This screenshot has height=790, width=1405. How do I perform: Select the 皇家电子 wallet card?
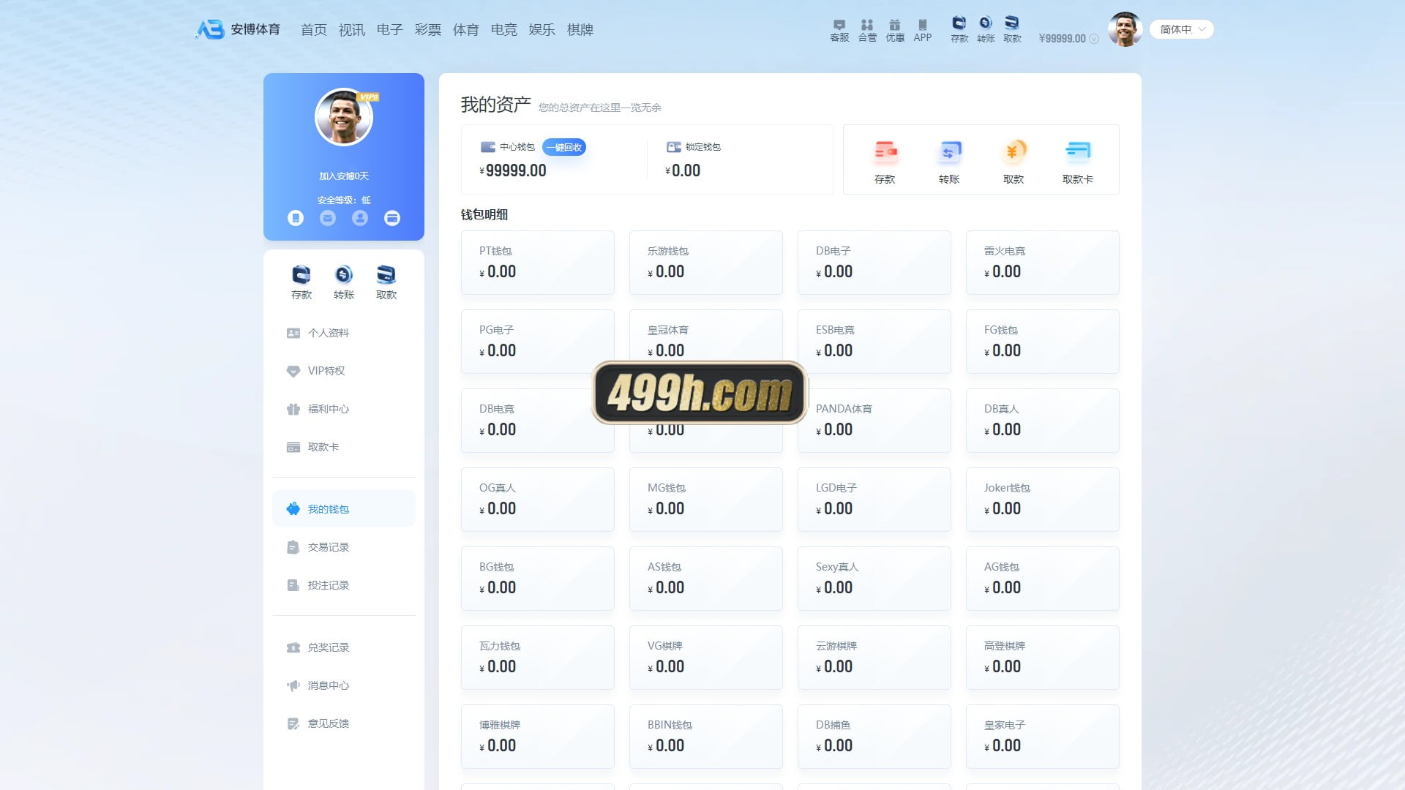tap(1043, 737)
